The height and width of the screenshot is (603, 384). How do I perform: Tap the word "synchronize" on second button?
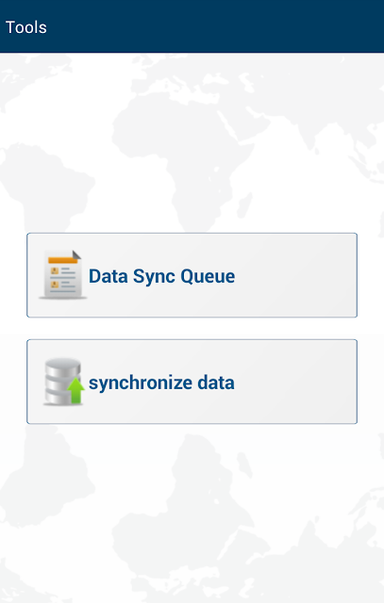[141, 383]
